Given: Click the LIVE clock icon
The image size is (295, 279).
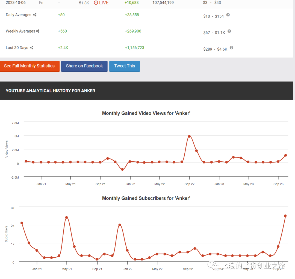Looking at the screenshot, I should pos(96,3).
